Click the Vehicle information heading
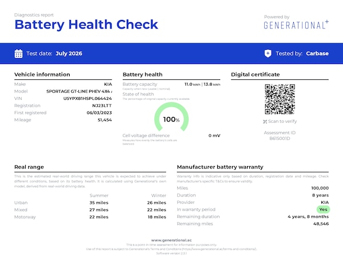The height and width of the screenshot is (257, 343). coord(42,74)
